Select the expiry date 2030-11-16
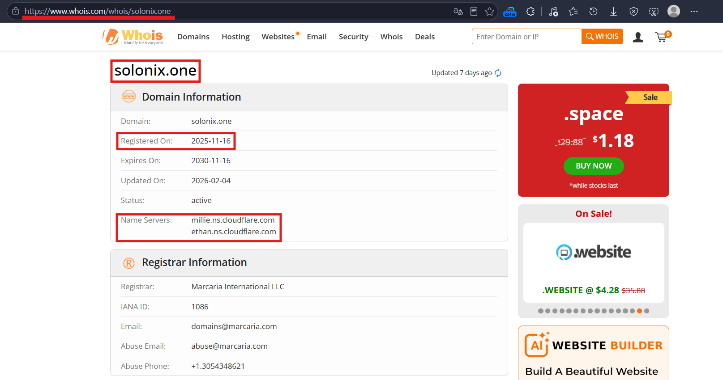The image size is (723, 380). pos(211,160)
